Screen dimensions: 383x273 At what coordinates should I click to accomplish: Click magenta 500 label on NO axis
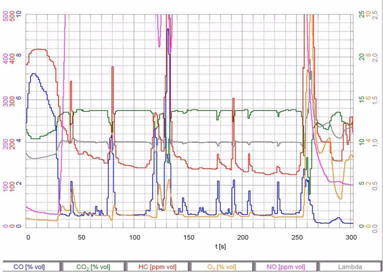(5, 15)
